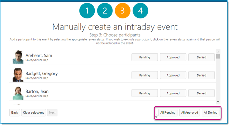Select the name Barton, Jean
This screenshot has height=126, width=230.
(37, 92)
